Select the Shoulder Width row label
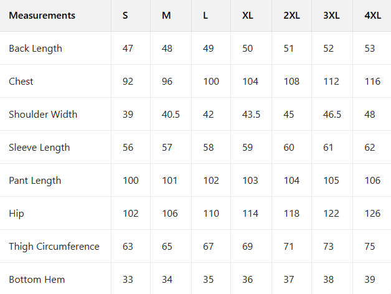The height and width of the screenshot is (294, 391). pos(43,115)
